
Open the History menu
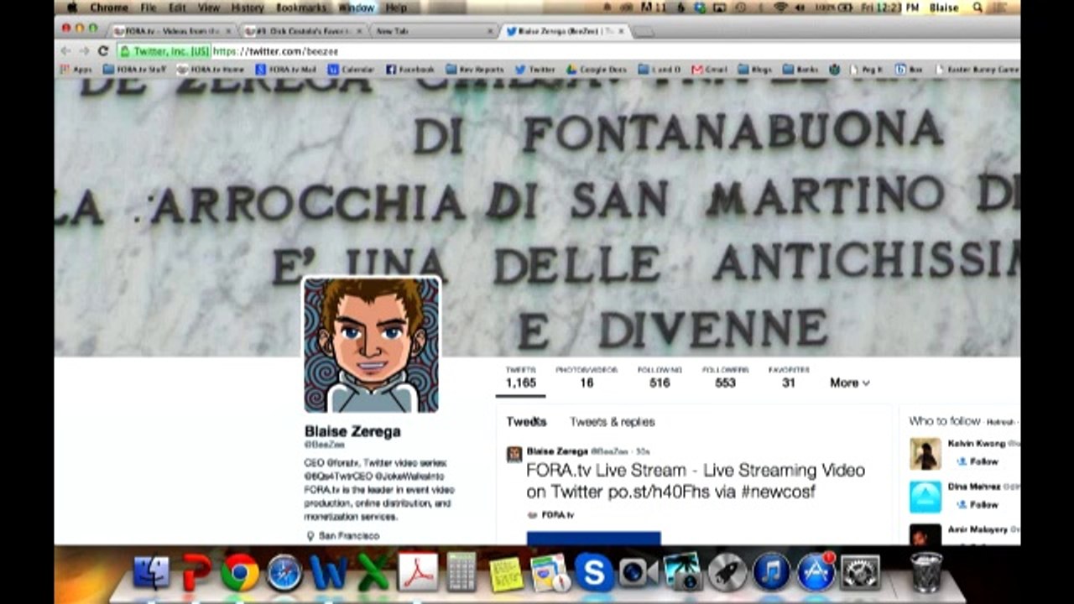tap(248, 8)
